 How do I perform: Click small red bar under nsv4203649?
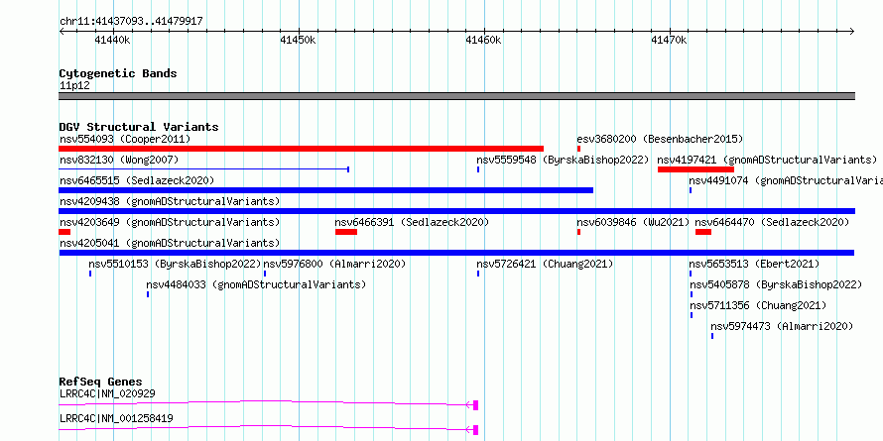64,232
